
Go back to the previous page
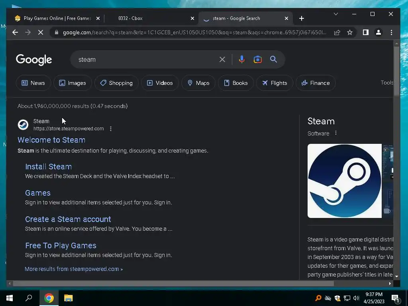click(x=15, y=32)
